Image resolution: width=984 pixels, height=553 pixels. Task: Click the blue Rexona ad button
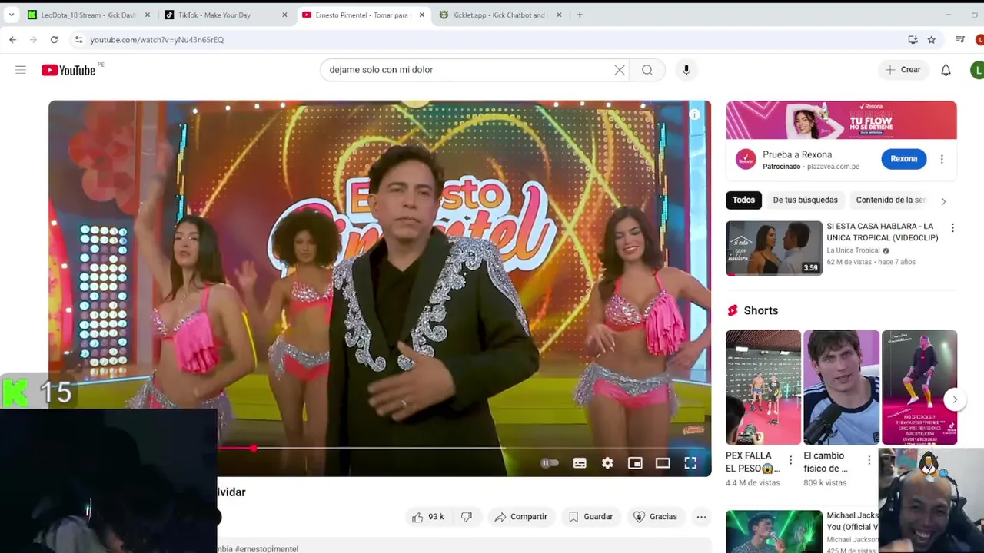pyautogui.click(x=904, y=159)
